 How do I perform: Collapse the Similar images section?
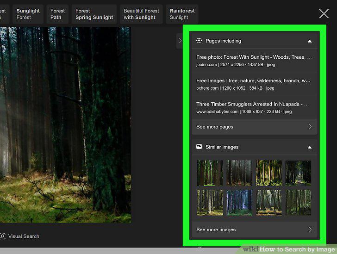click(x=310, y=147)
